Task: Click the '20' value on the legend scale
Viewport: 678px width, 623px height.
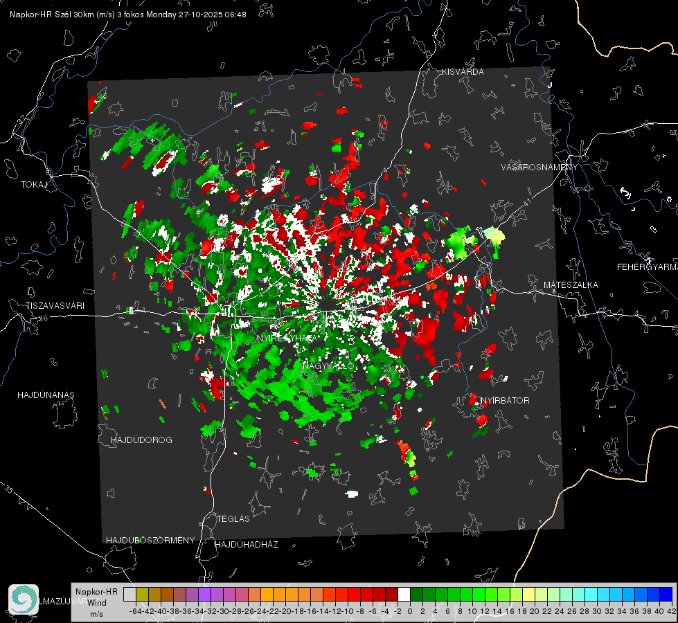Action: coord(535,611)
